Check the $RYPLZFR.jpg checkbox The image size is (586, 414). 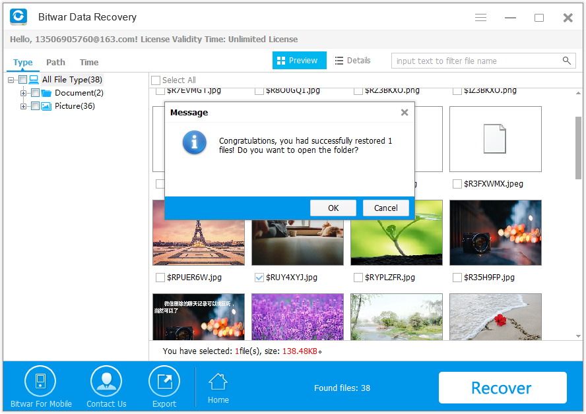point(358,278)
